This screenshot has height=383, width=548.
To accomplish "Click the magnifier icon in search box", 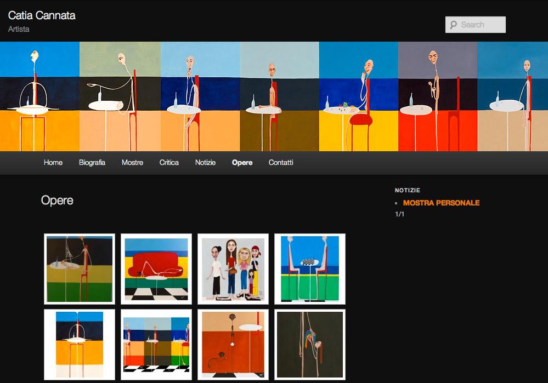I will click(453, 25).
